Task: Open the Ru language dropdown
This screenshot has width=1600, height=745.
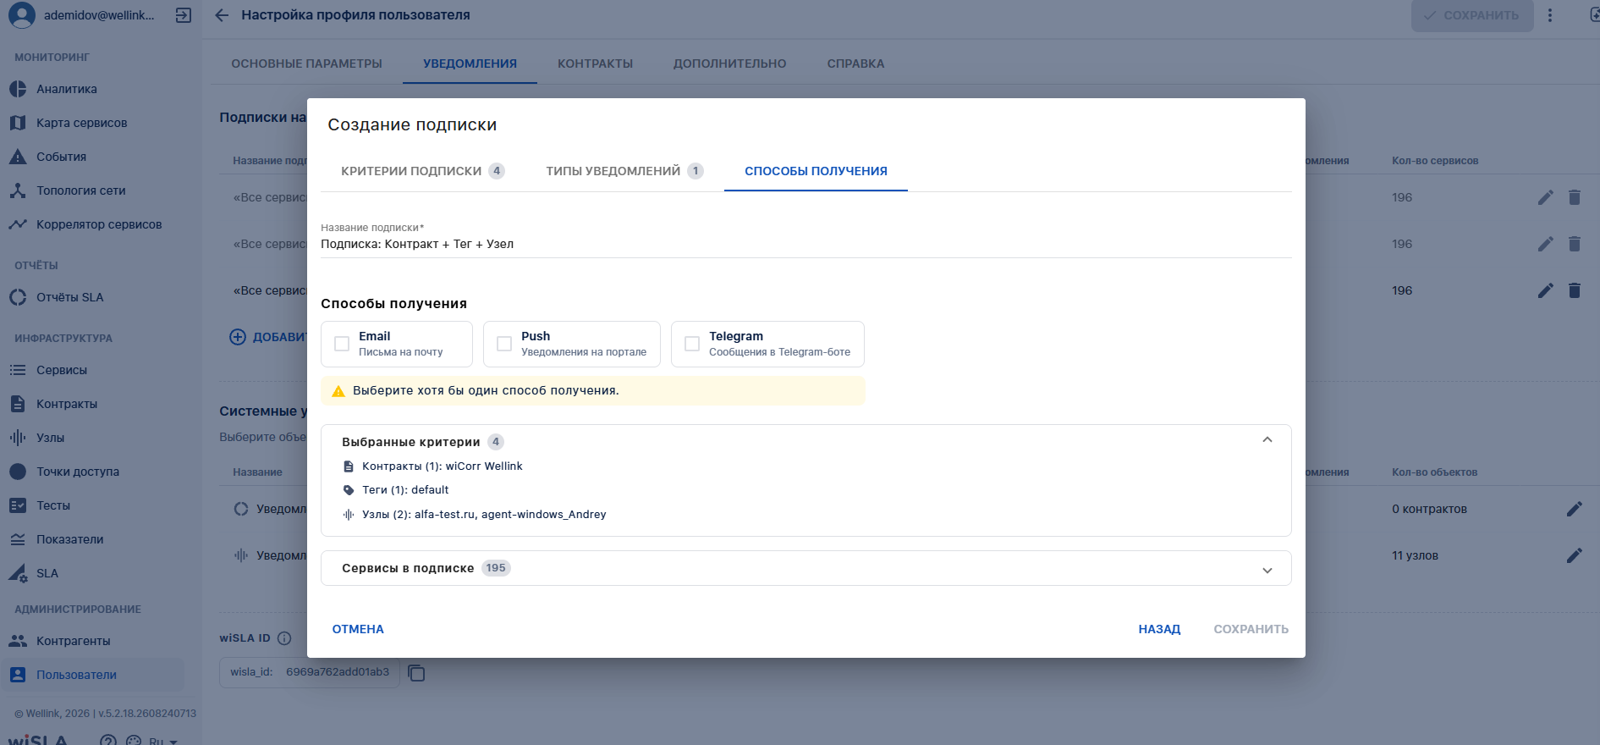Action: (x=162, y=741)
